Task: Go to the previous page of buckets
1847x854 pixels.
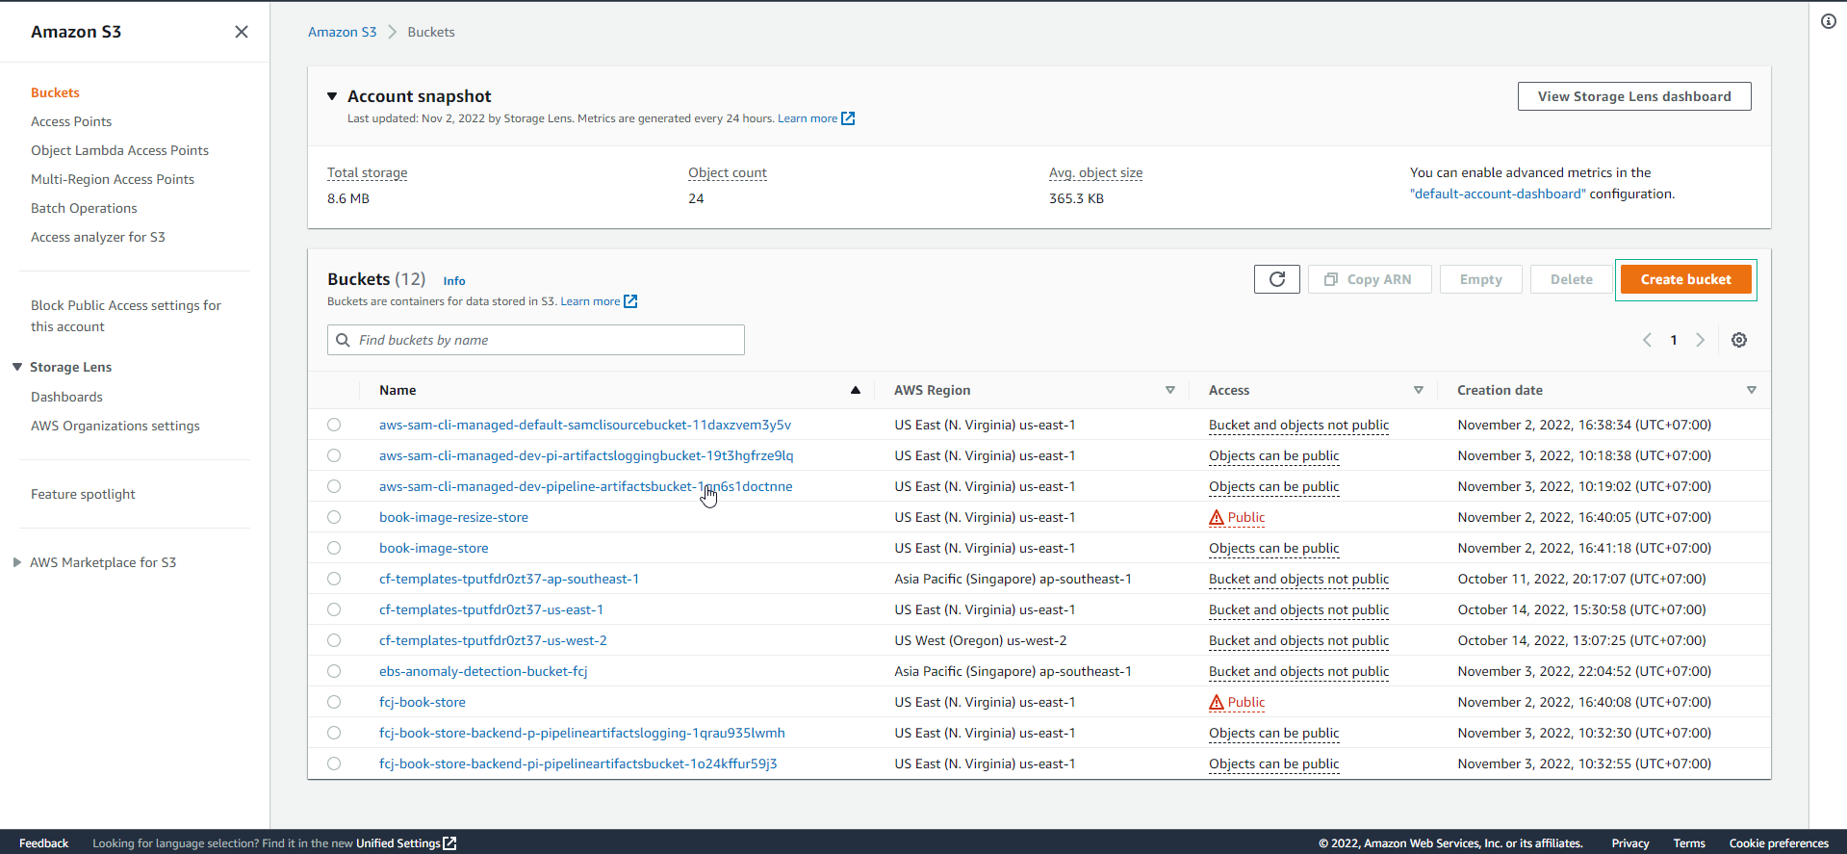Action: (1647, 340)
